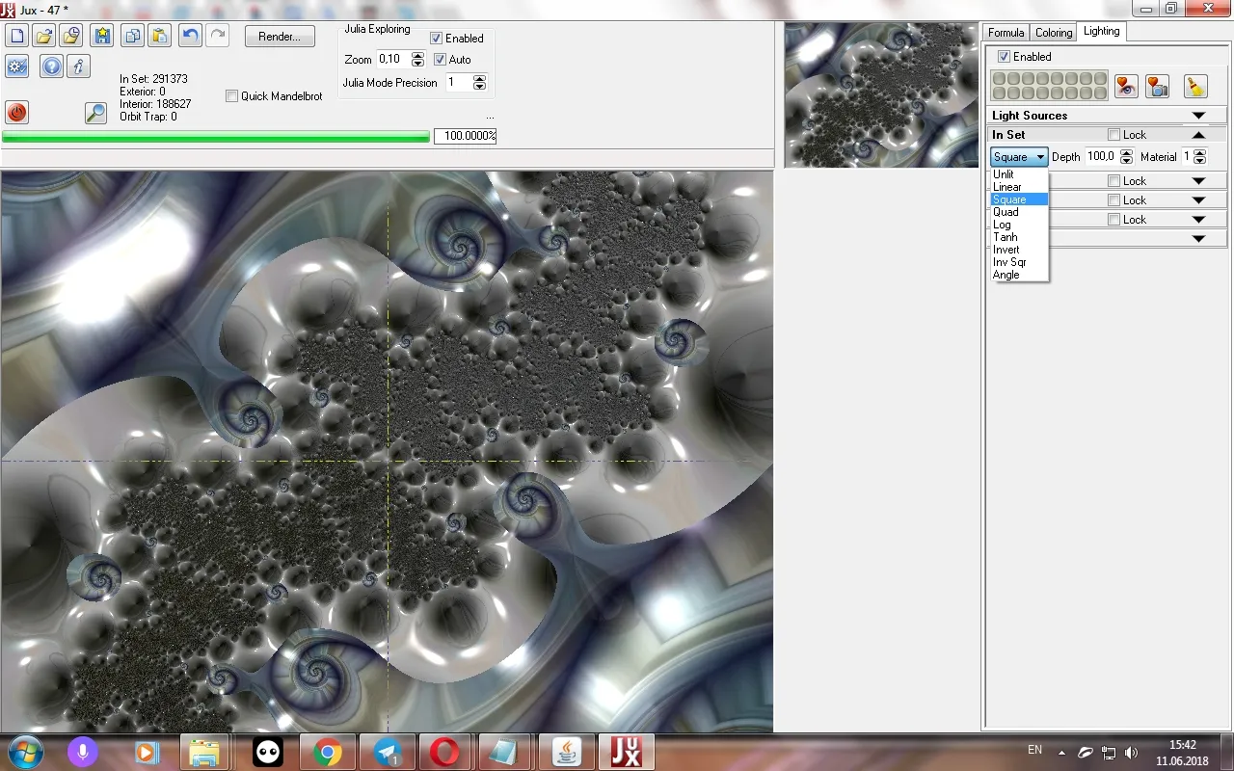Activate the magnifying glass zoom tool
1234x771 pixels.
(x=95, y=112)
